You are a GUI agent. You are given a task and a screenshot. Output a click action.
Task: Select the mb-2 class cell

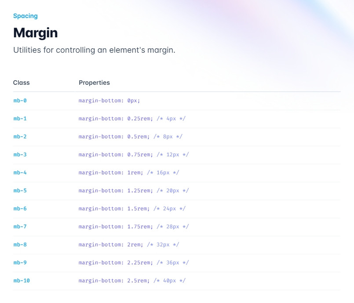click(x=20, y=137)
